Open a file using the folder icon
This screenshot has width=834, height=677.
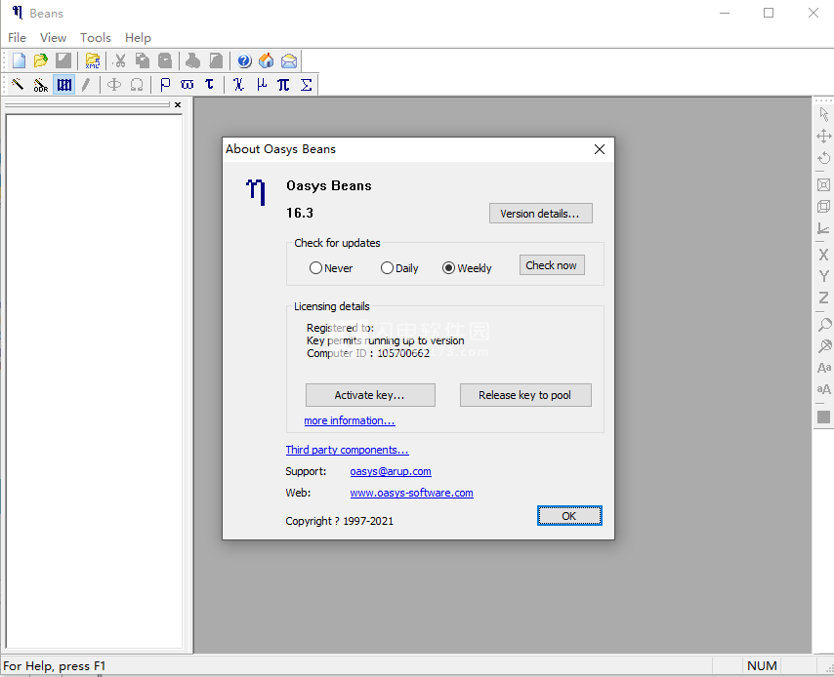tap(41, 60)
